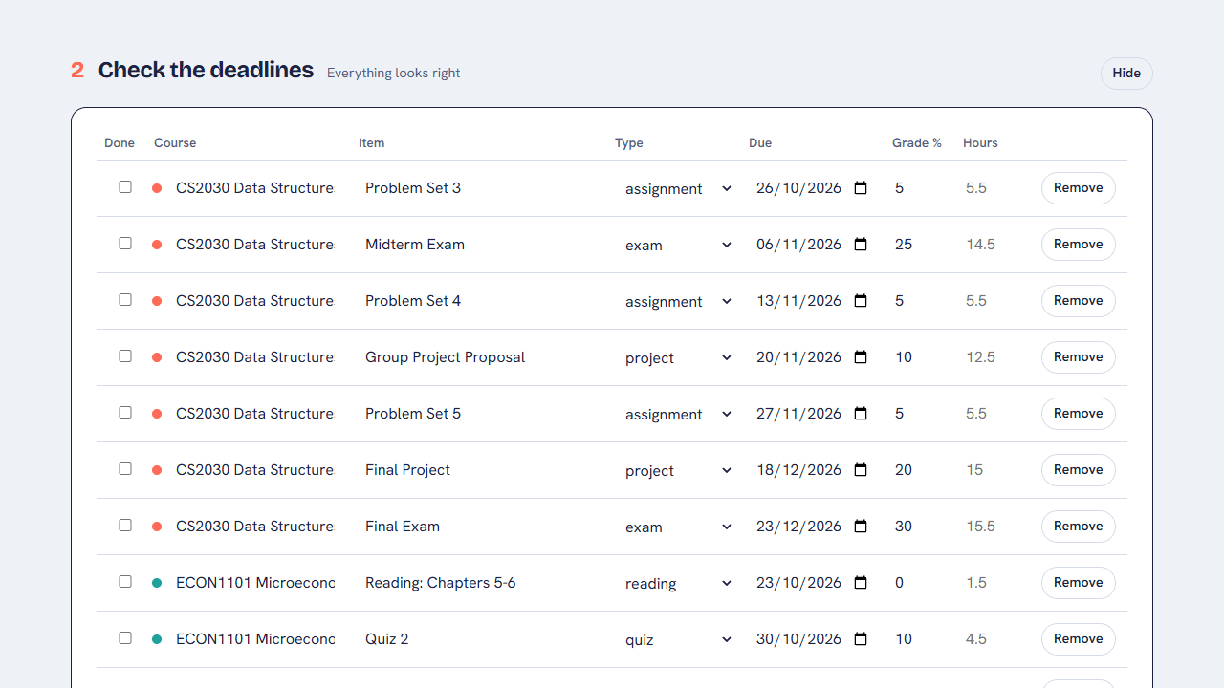Viewport: 1224px width, 688px height.
Task: Remove the Problem Set 3 row
Action: (x=1078, y=188)
